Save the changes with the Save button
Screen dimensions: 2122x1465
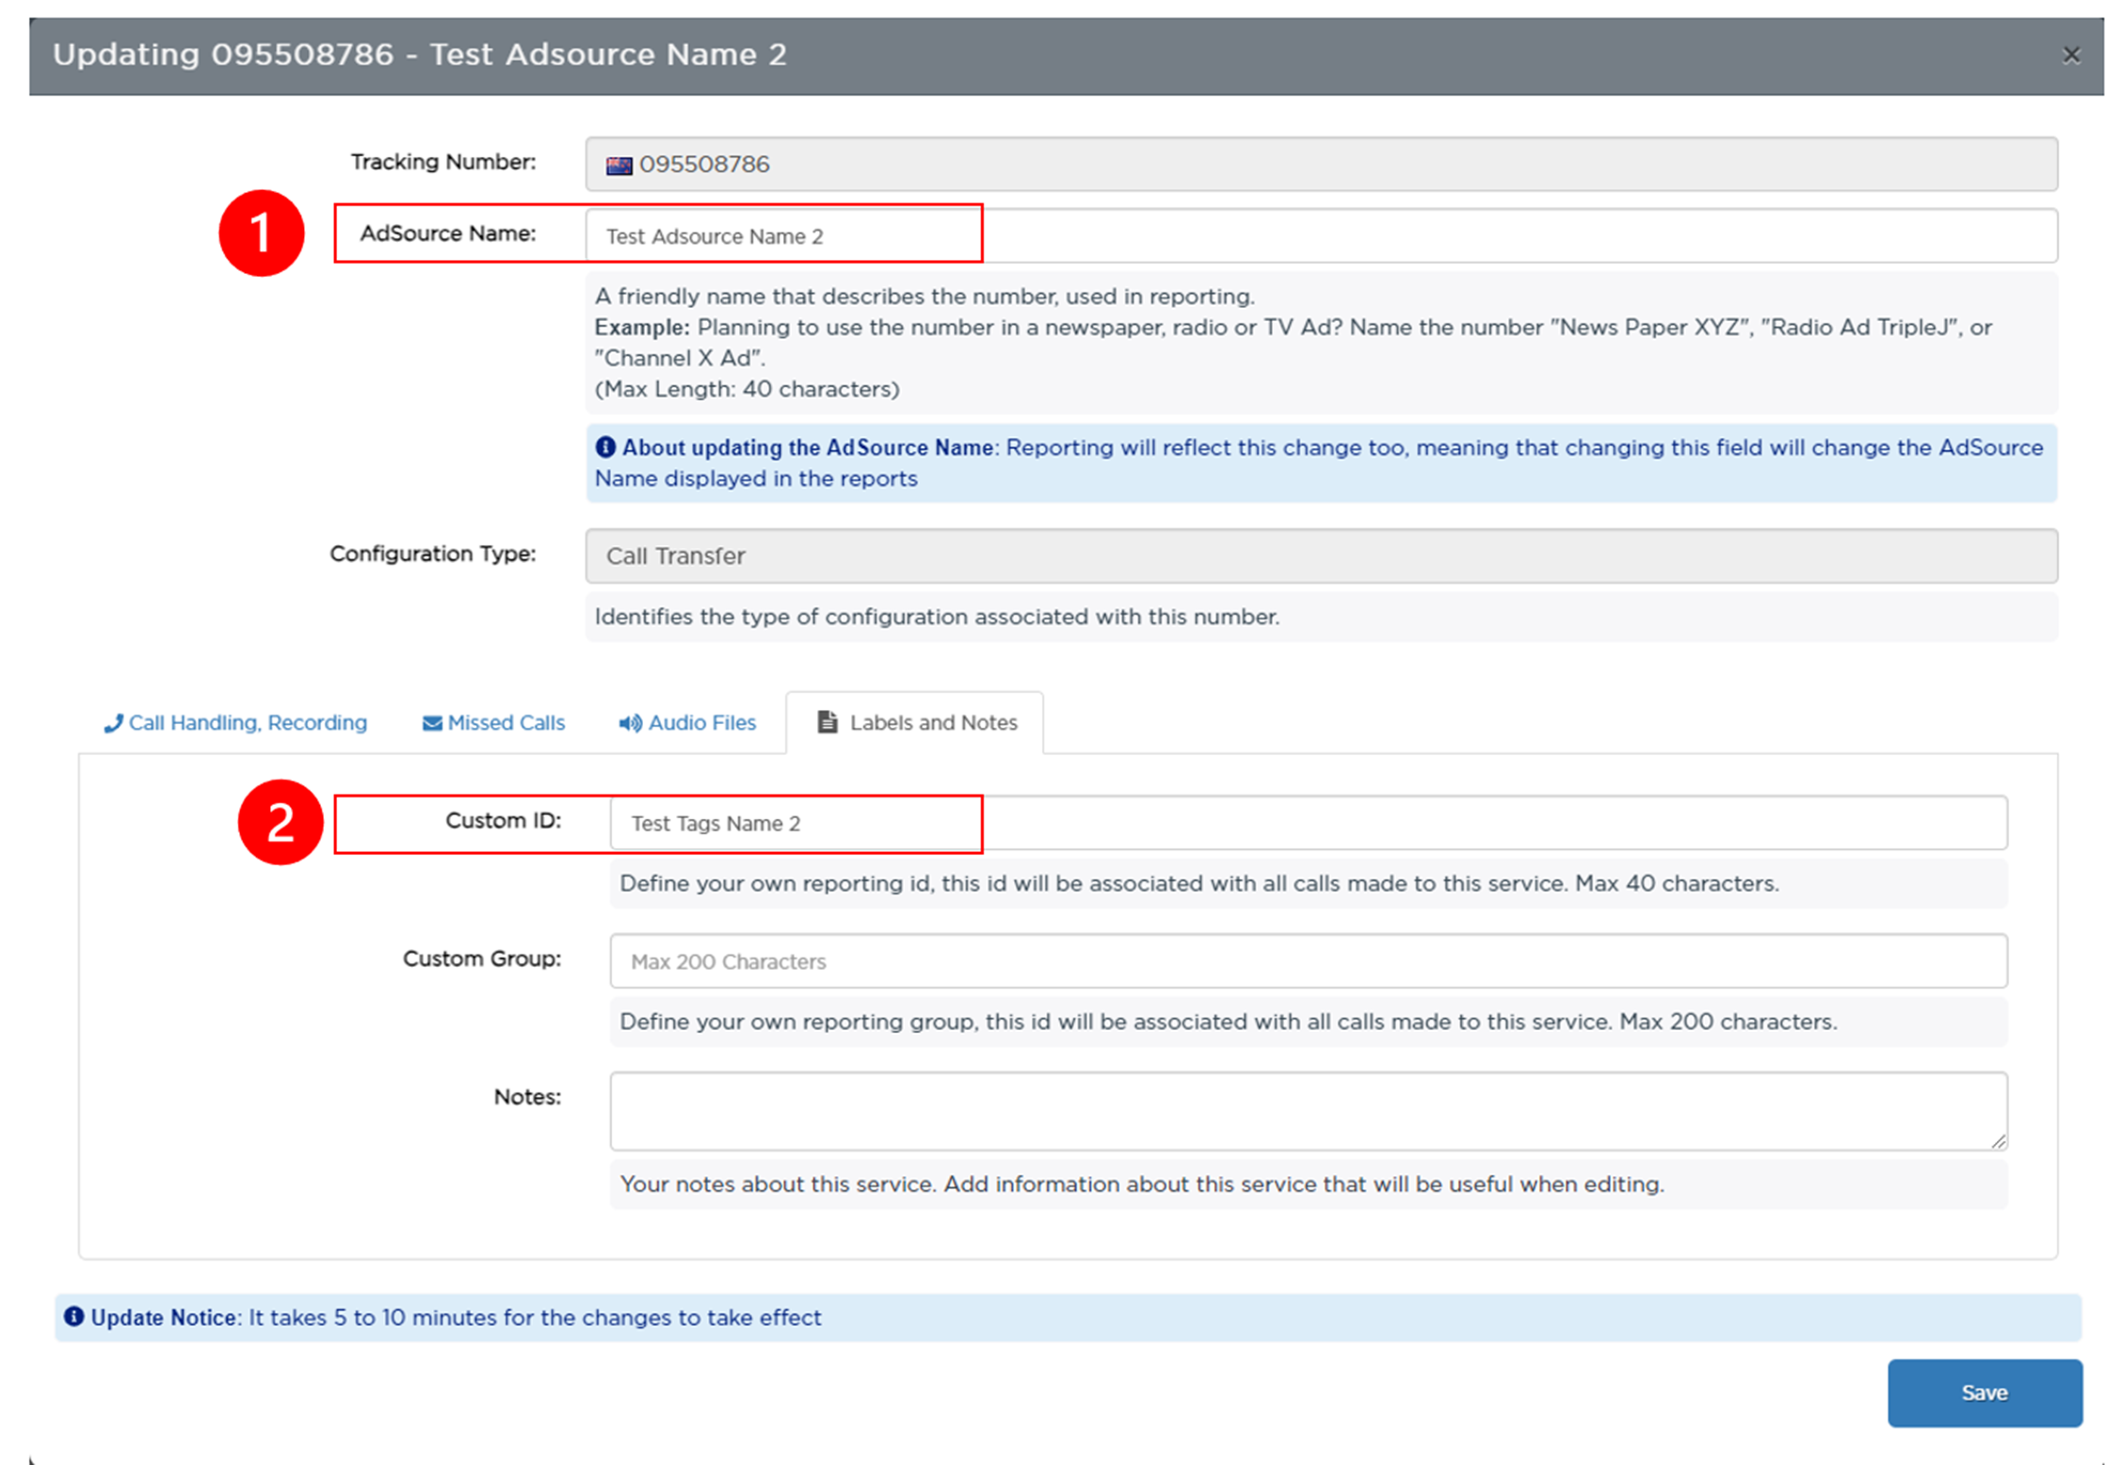pyautogui.click(x=1985, y=1393)
